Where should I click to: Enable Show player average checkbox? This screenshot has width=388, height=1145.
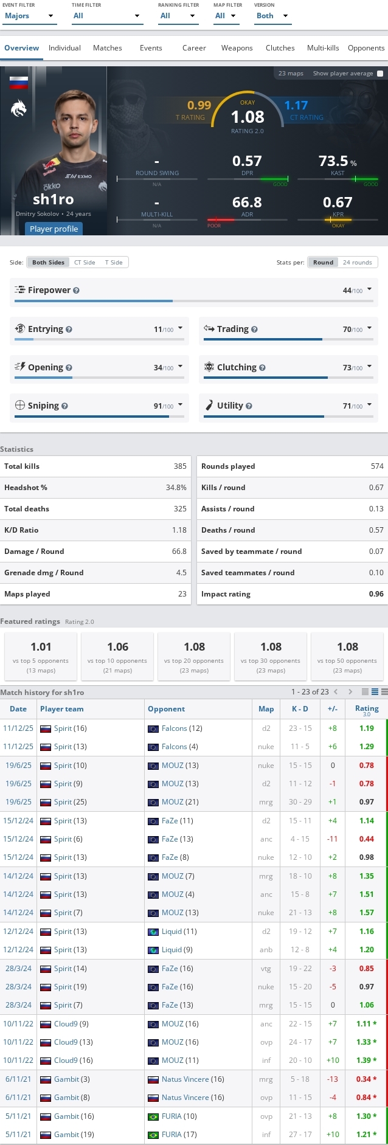click(380, 74)
